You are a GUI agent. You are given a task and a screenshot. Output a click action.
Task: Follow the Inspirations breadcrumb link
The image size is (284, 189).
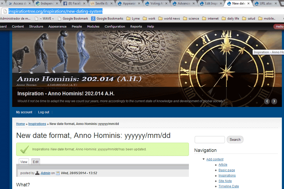tap(37, 124)
